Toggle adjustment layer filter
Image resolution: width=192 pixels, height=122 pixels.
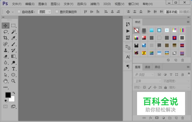(165, 75)
